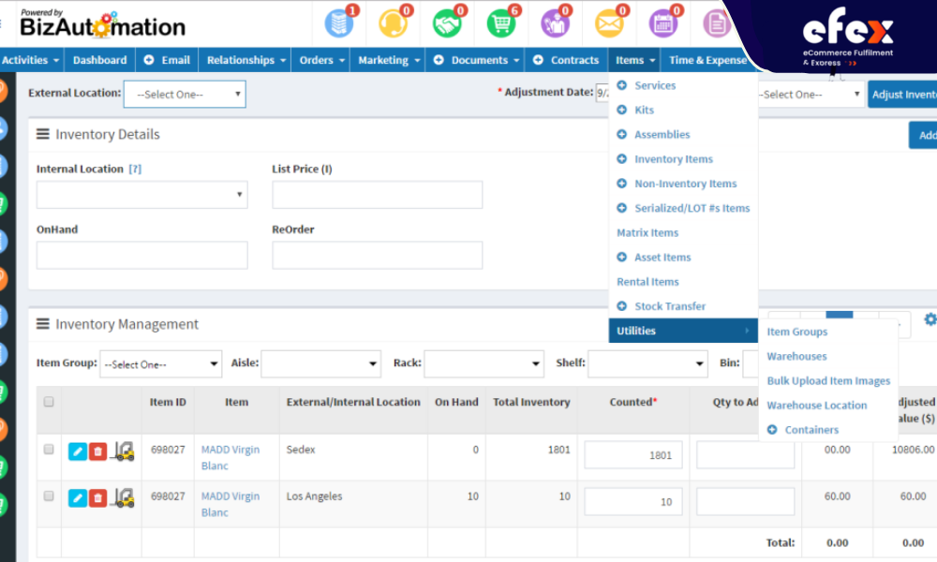Click the Adjust Inventory button
937x562 pixels.
point(902,95)
